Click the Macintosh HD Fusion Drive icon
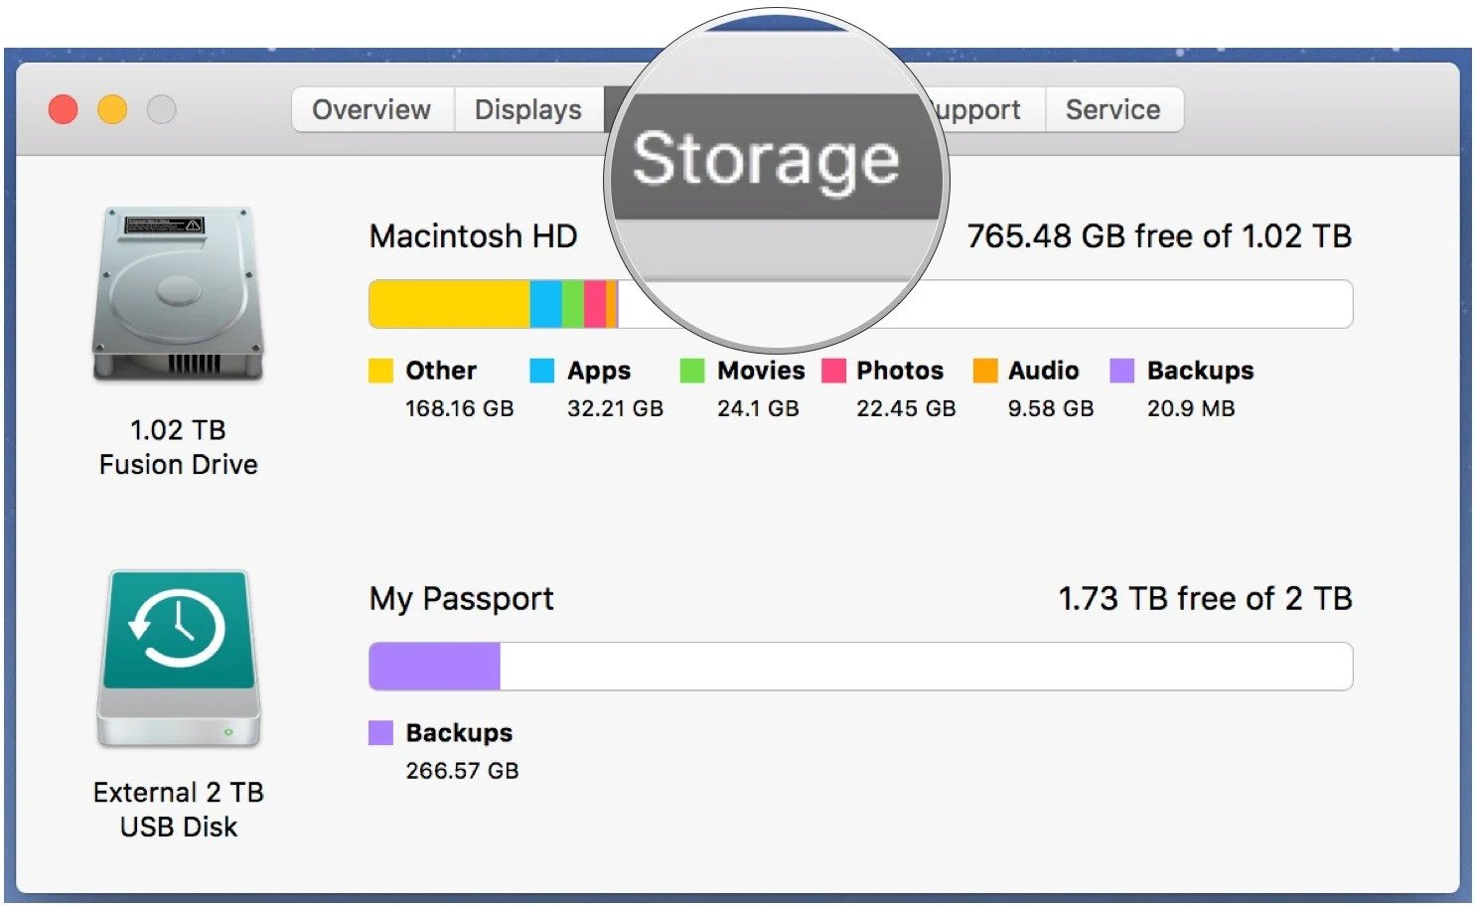 [x=178, y=294]
